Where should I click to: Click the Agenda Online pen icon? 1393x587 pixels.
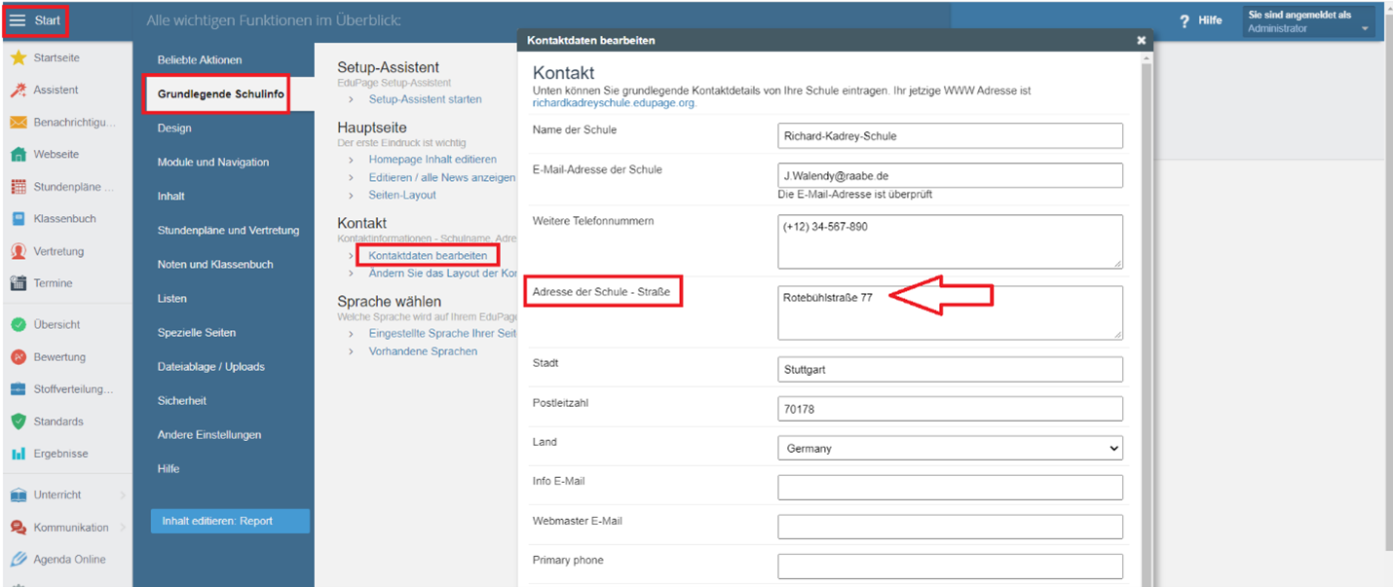pos(18,560)
